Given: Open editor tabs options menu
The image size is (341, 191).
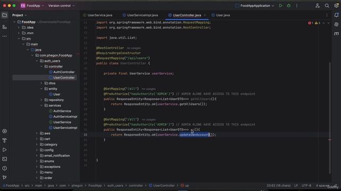Looking at the screenshot, I should tap(327, 15).
